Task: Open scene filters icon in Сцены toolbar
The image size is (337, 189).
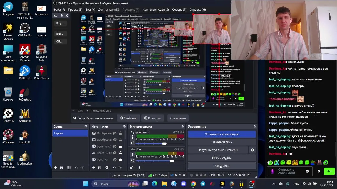Action: [x=69, y=167]
